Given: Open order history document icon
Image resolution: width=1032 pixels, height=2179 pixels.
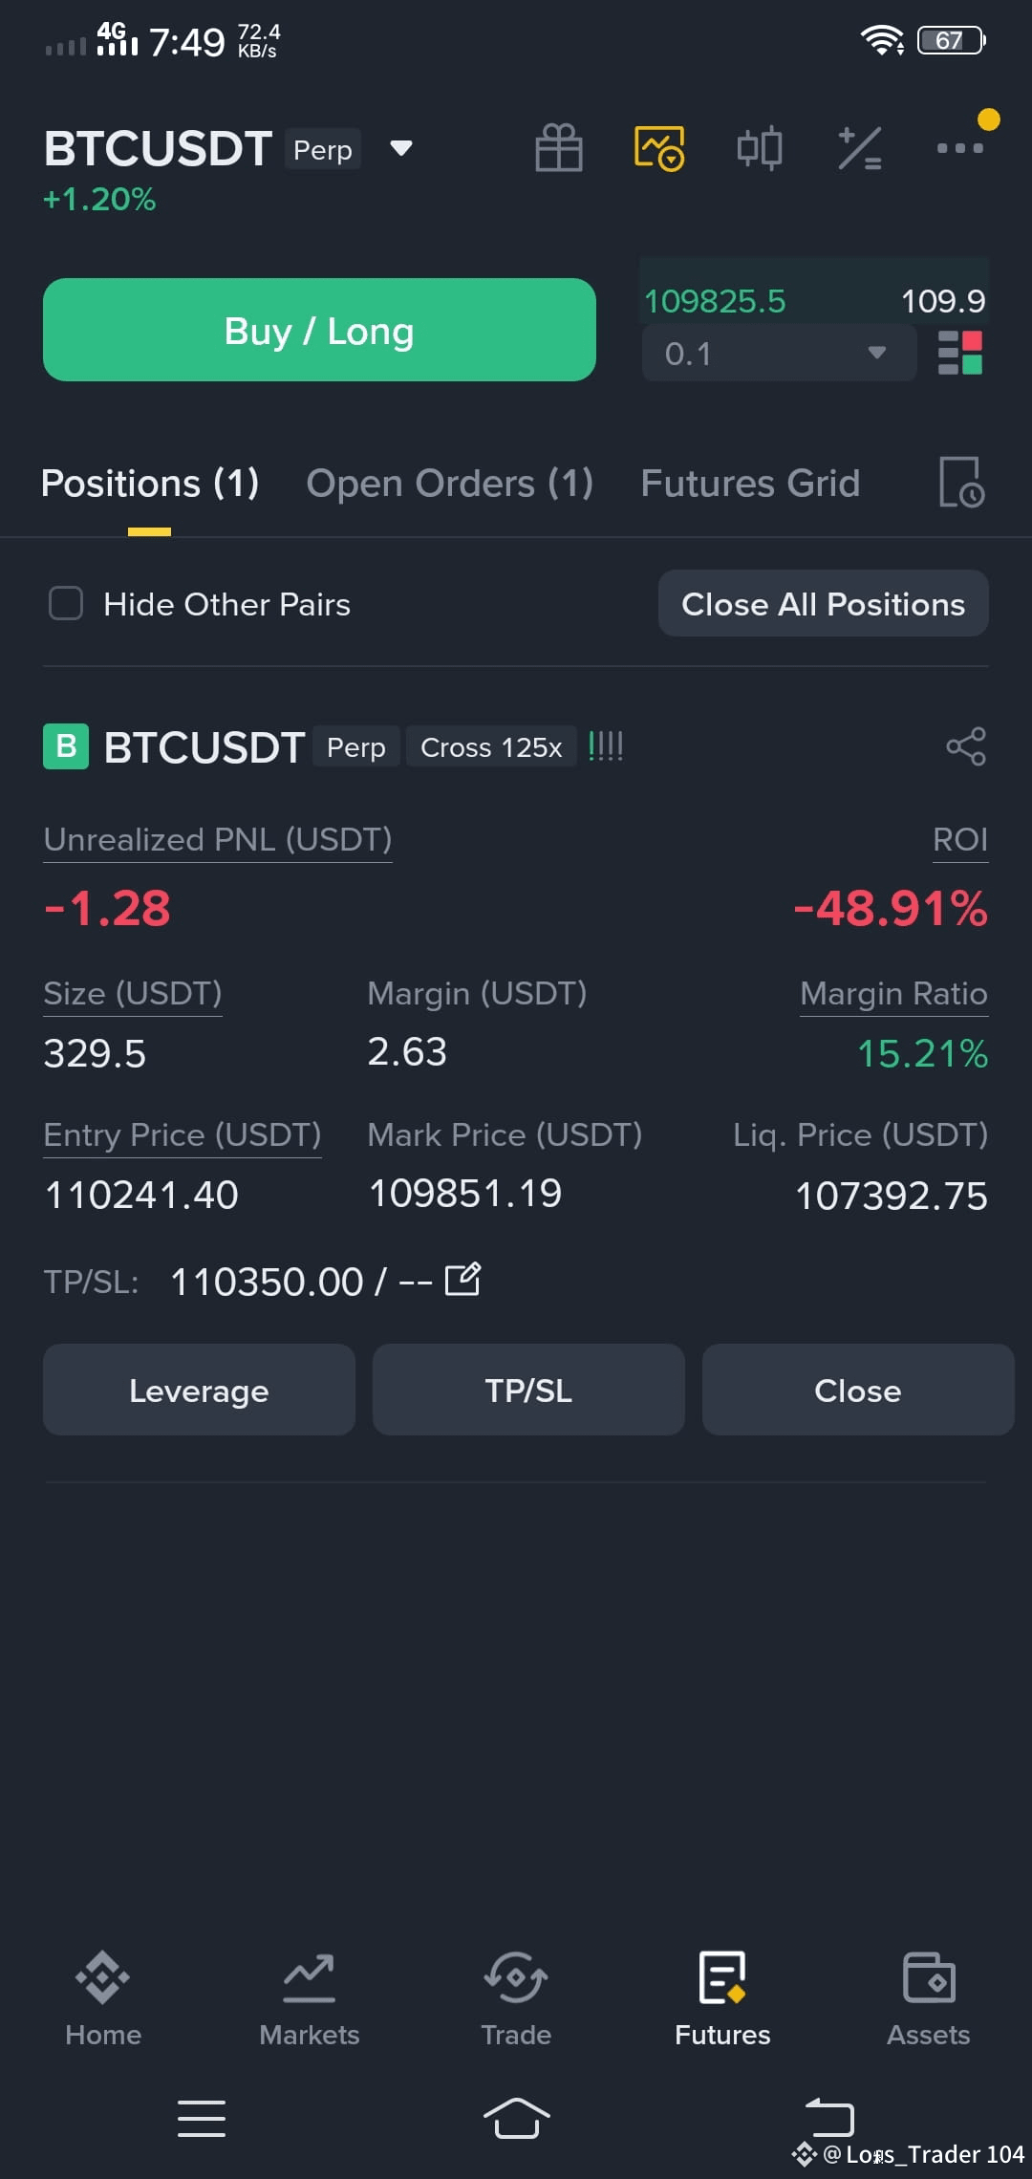Looking at the screenshot, I should tap(961, 482).
